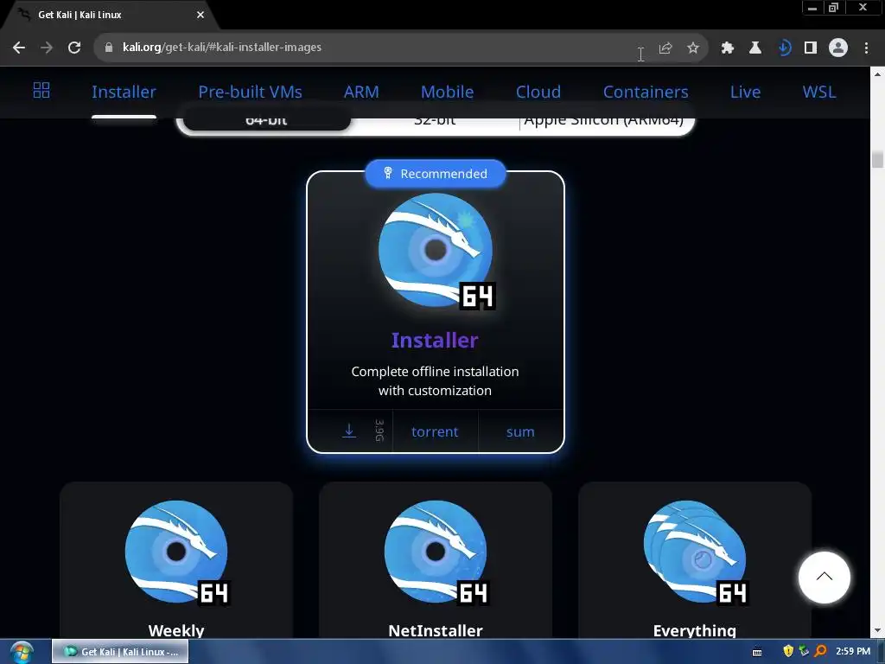Click the share page icon in address bar
Viewport: 885px width, 664px height.
click(665, 48)
